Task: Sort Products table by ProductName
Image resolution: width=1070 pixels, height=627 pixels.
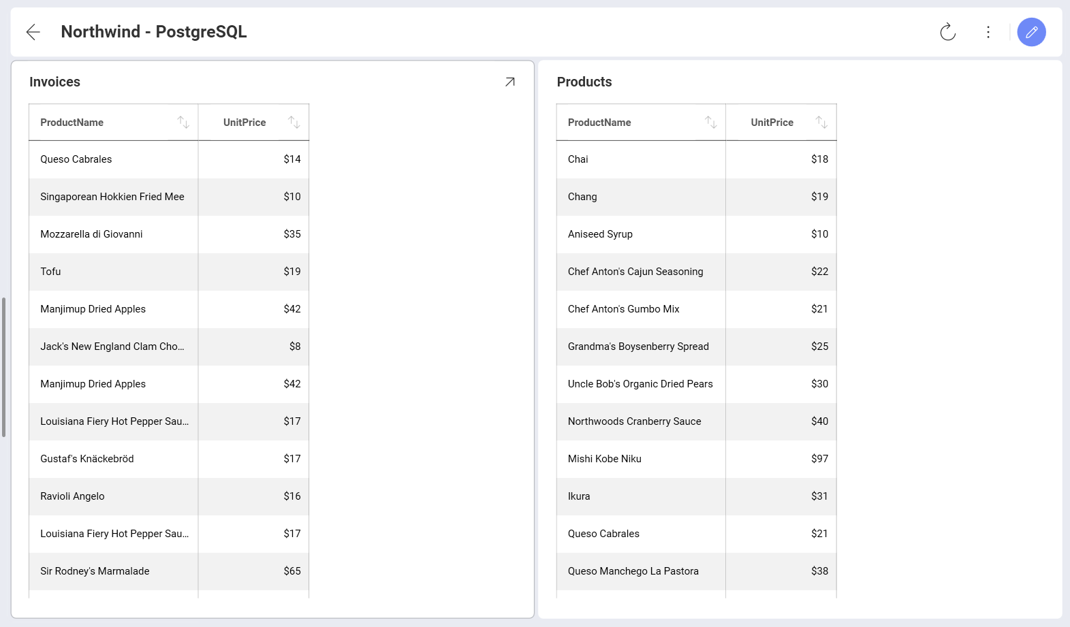Action: click(x=710, y=123)
